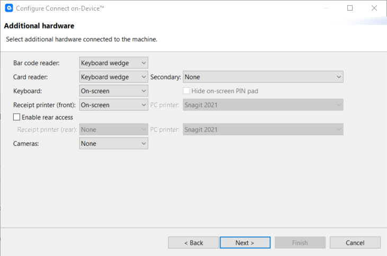The height and width of the screenshot is (256, 387).
Task: Open the Secondary card reader dropdown
Action: (x=263, y=77)
